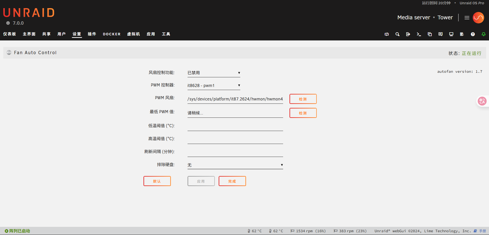Image resolution: width=489 pixels, height=235 pixels.
Task: Click the second 62 °C temperature icon
Action: [270, 231]
